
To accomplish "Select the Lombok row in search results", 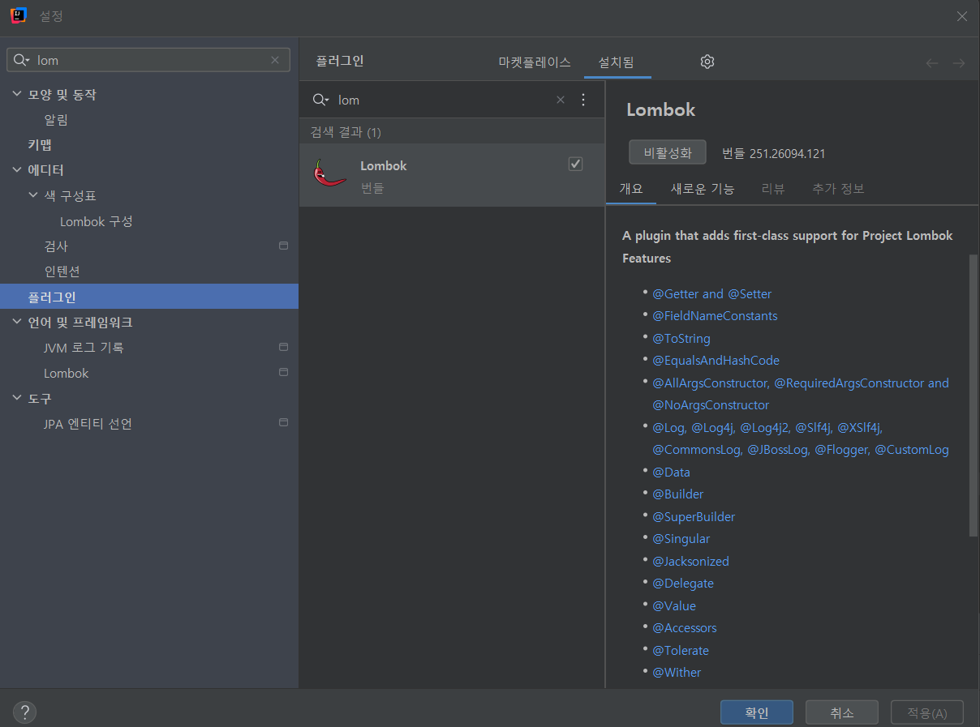I will [x=452, y=174].
